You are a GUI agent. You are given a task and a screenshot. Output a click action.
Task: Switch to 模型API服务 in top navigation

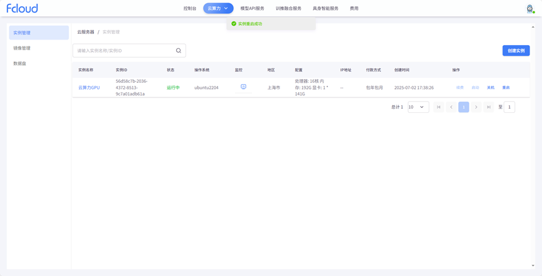click(253, 8)
